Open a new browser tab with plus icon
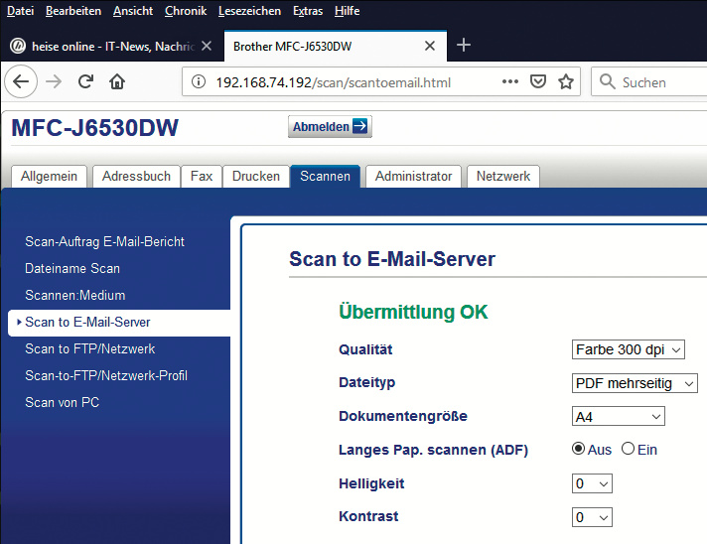Screen dimensions: 707x544 tap(464, 45)
